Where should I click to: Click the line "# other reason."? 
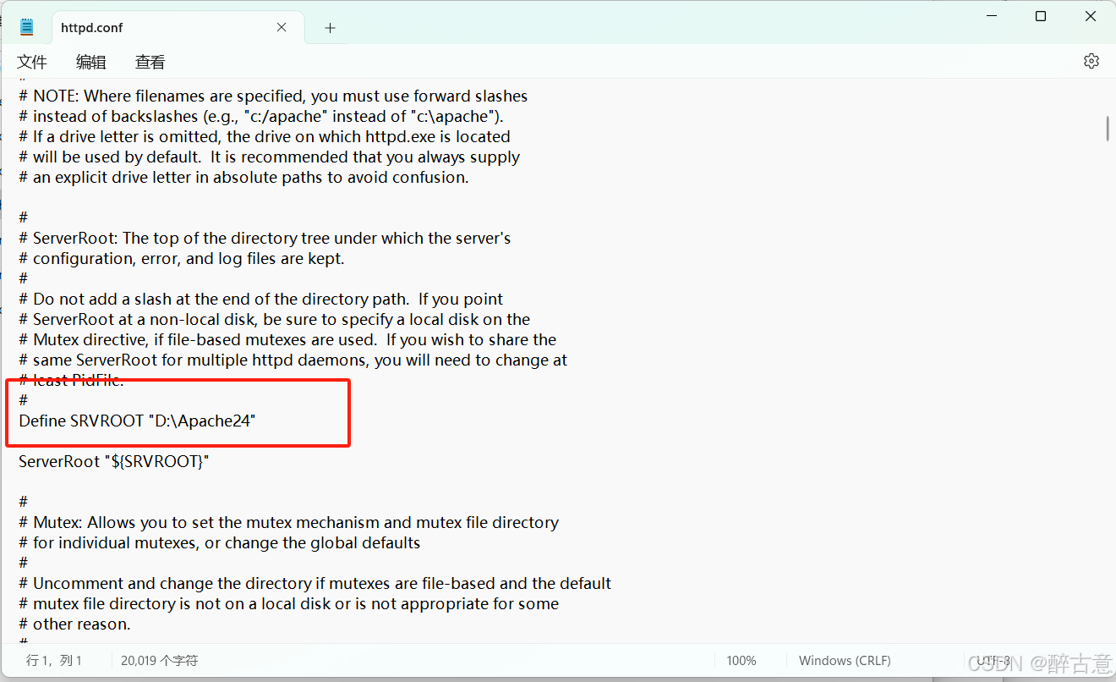pos(74,624)
